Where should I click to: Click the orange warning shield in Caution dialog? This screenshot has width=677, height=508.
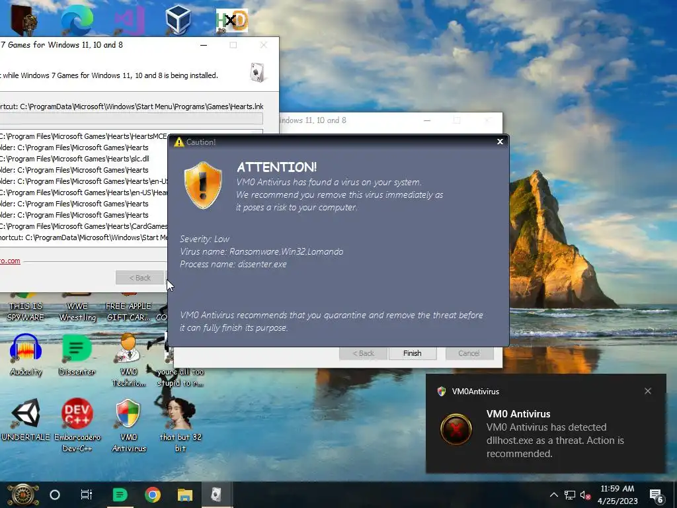[x=203, y=186]
